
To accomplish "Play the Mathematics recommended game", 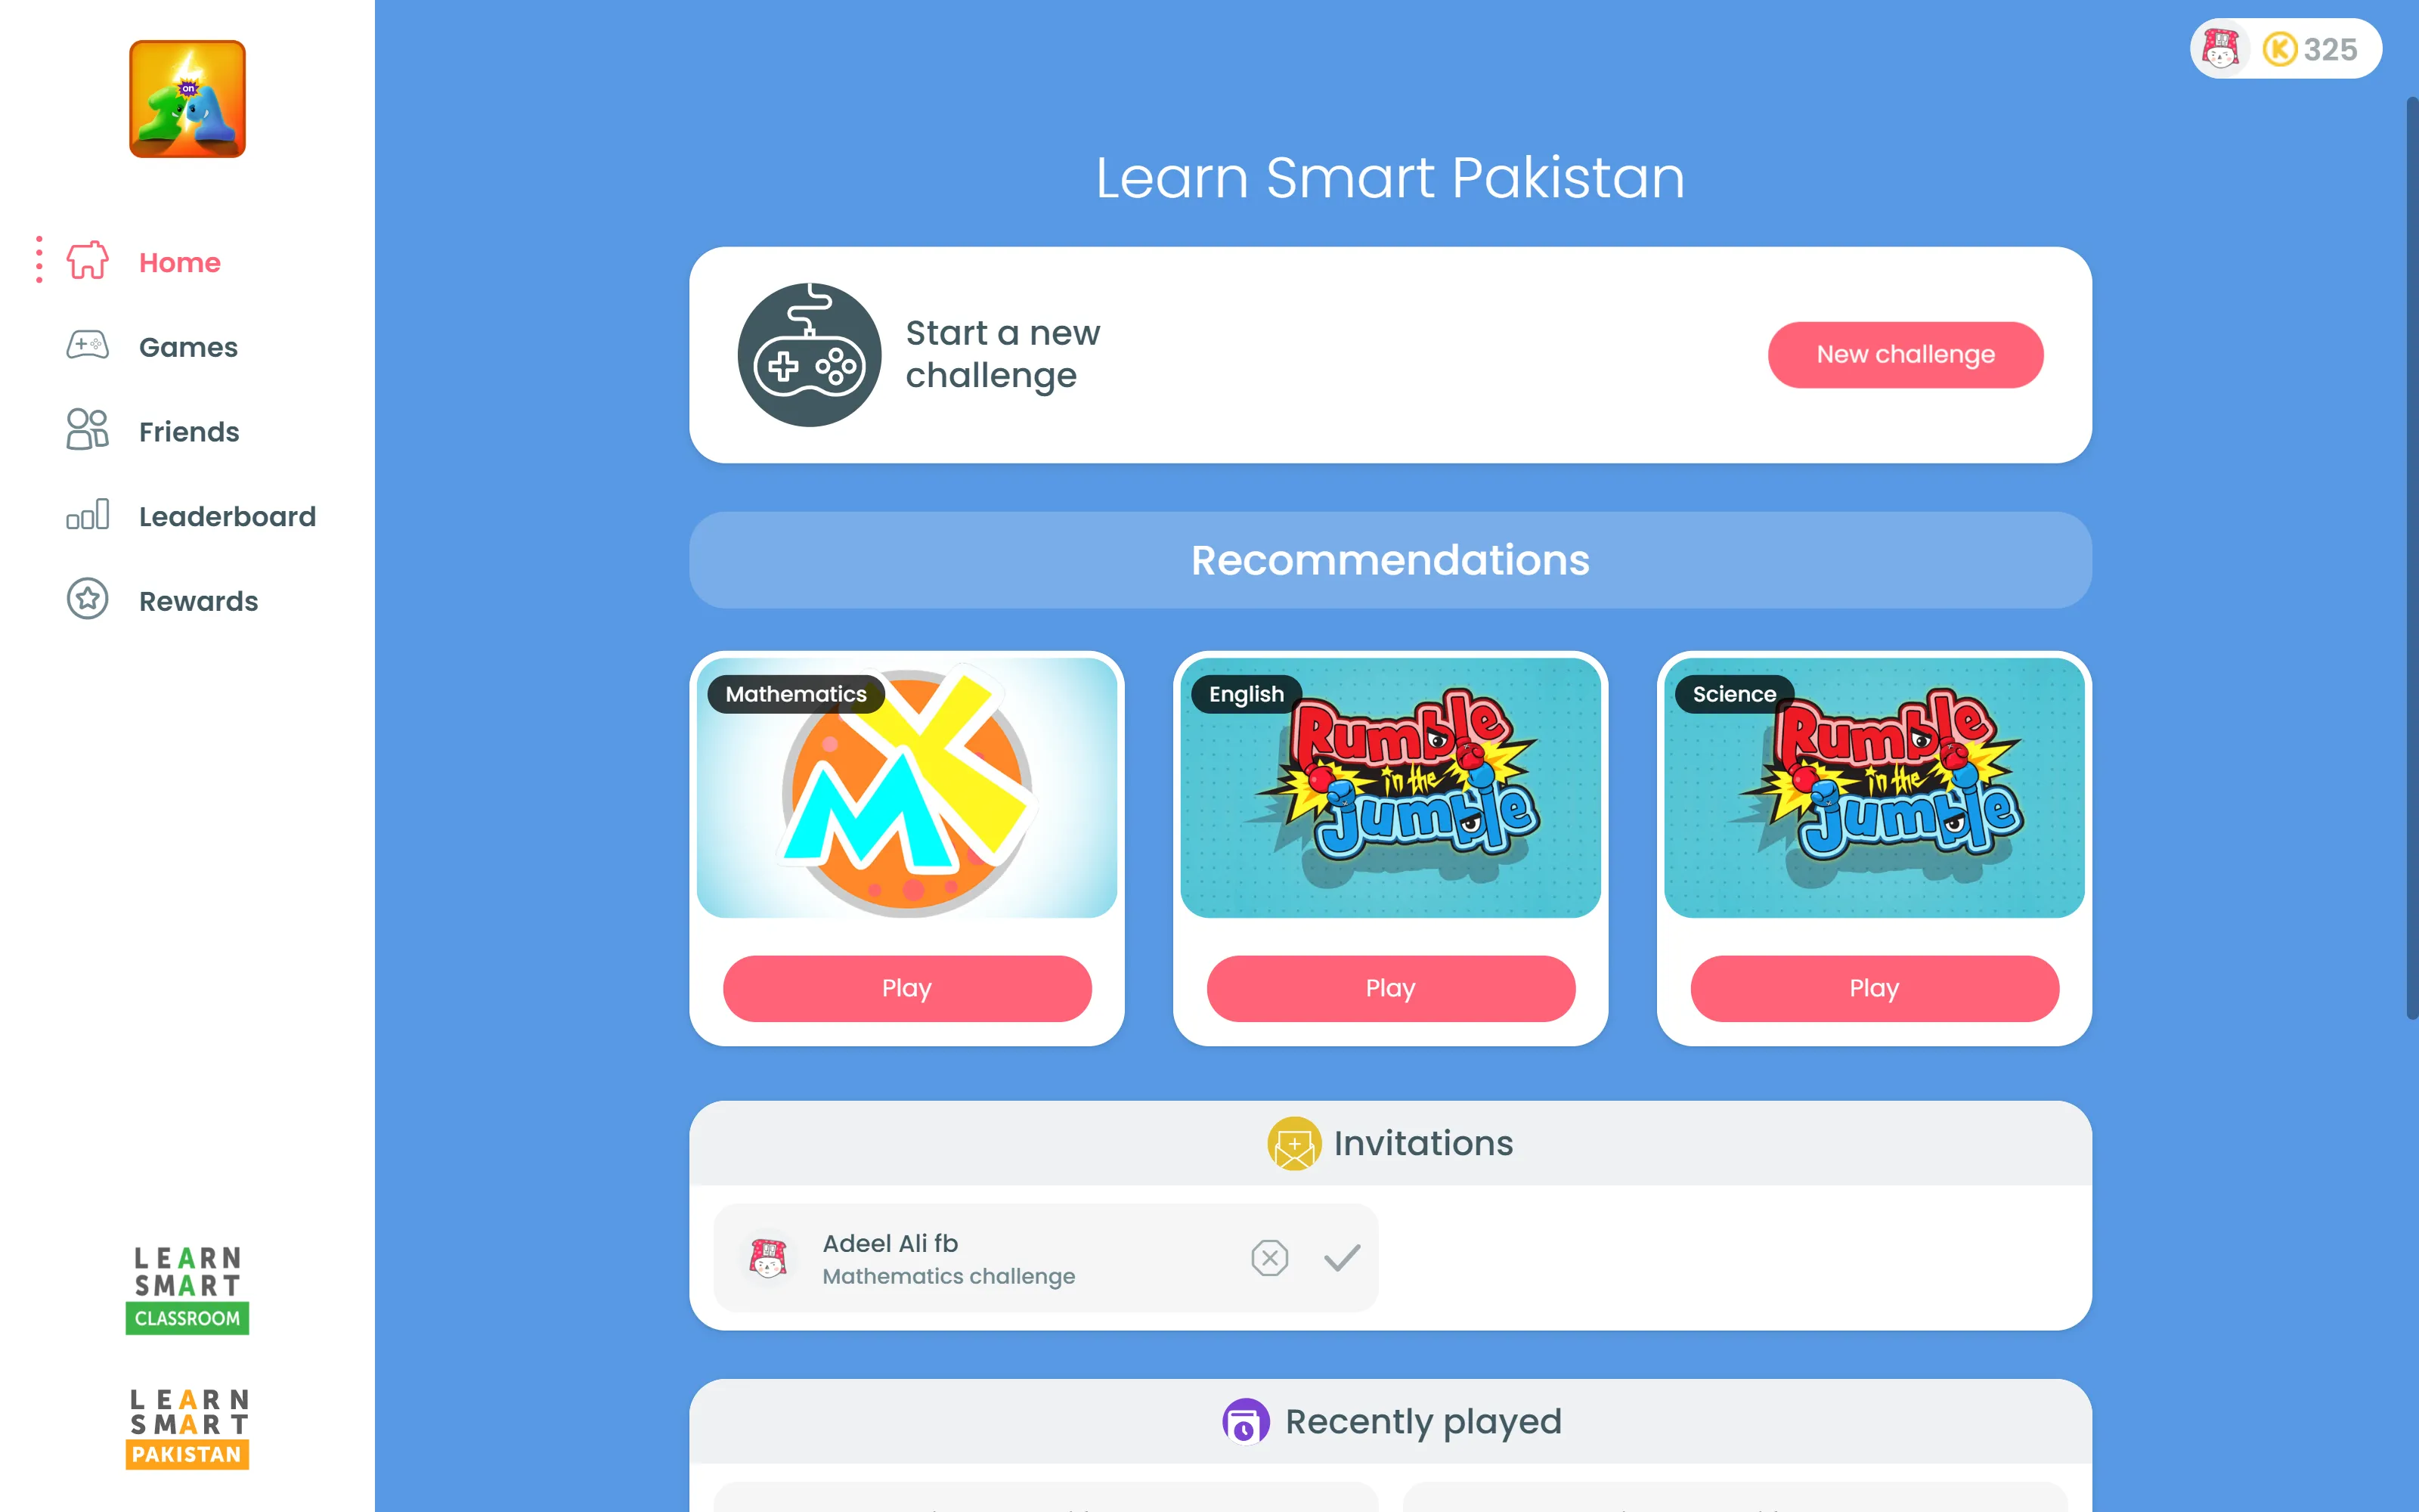I will click(906, 987).
